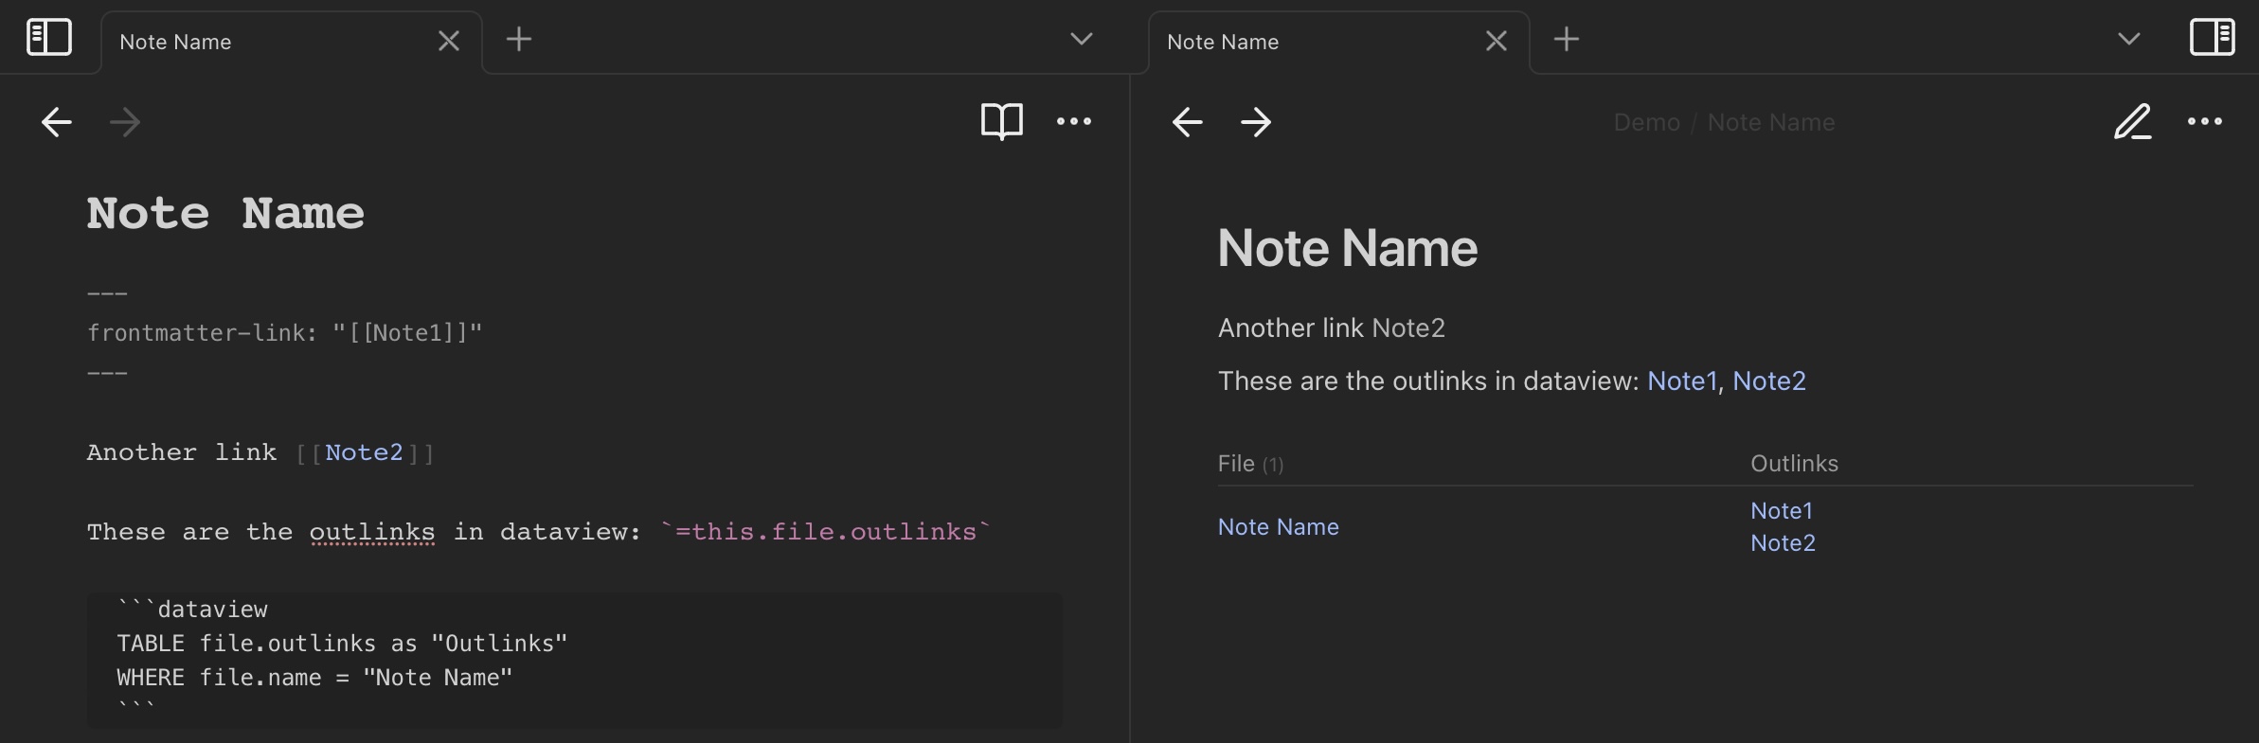Open Note1 in Outlinks table column

tap(1782, 511)
